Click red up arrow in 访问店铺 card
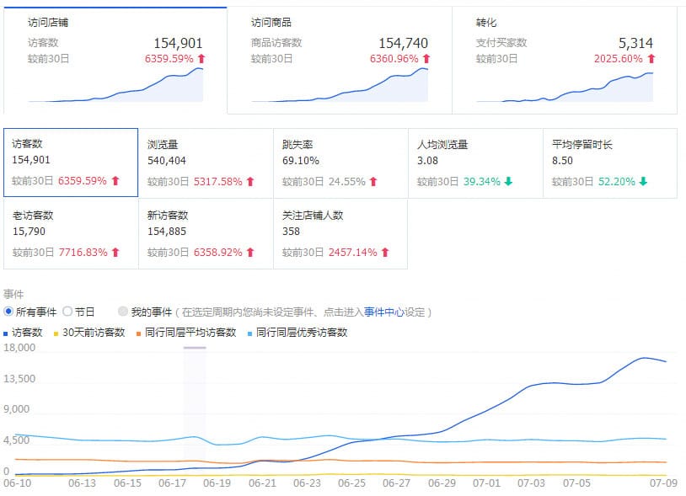Screen dimensions: 686x496 point(201,59)
